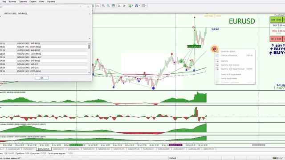
Task: Click the alert list scrollbar thumb
Action: point(89,47)
